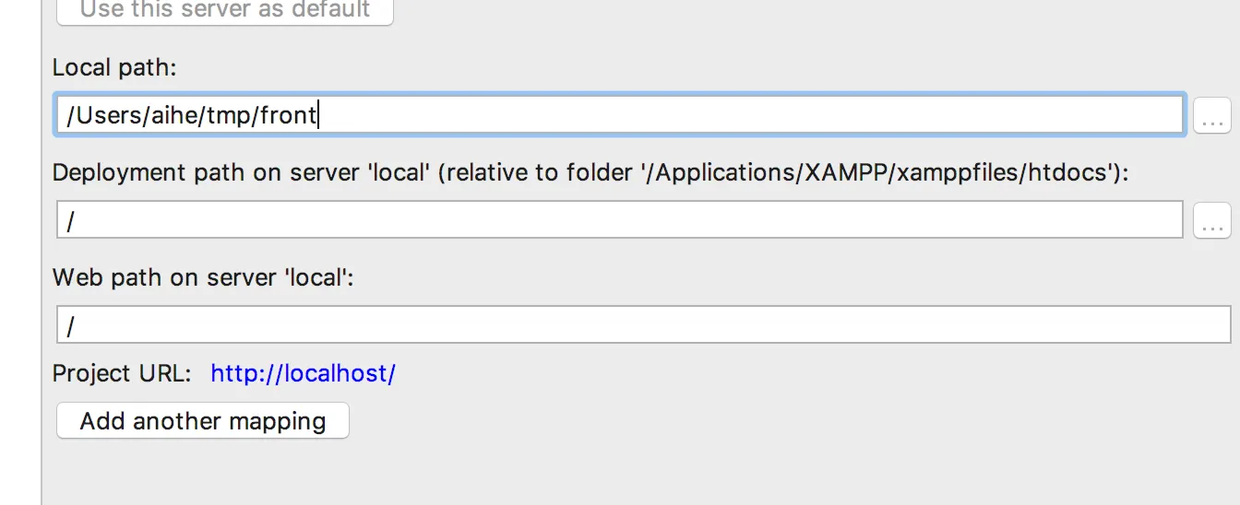This screenshot has height=505, width=1240.
Task: Click the "Web path on server 'local':" label
Action: (x=203, y=277)
